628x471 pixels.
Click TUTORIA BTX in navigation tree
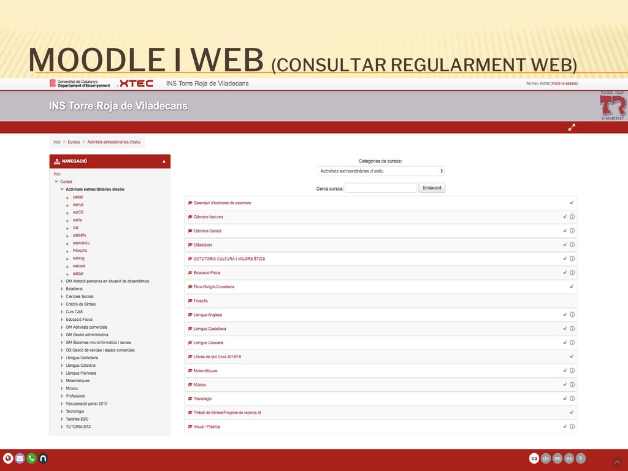click(x=78, y=427)
